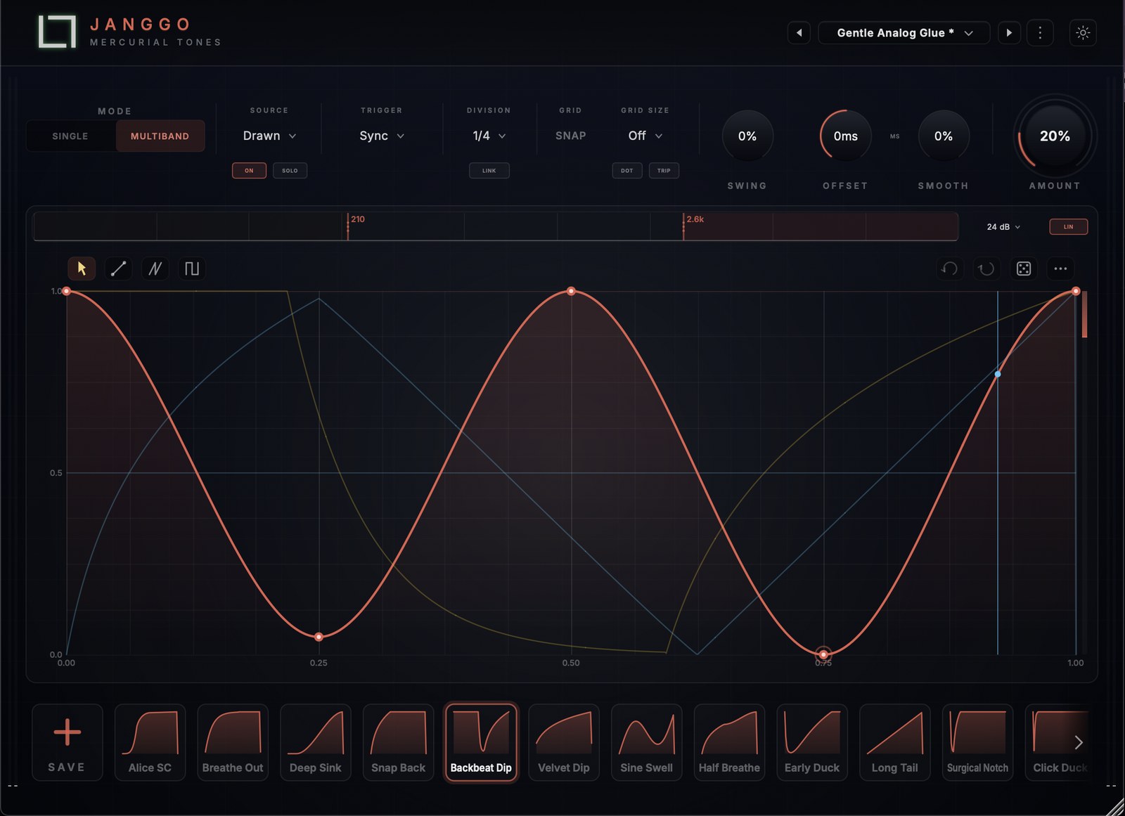Enable TRIP grid option

point(664,170)
